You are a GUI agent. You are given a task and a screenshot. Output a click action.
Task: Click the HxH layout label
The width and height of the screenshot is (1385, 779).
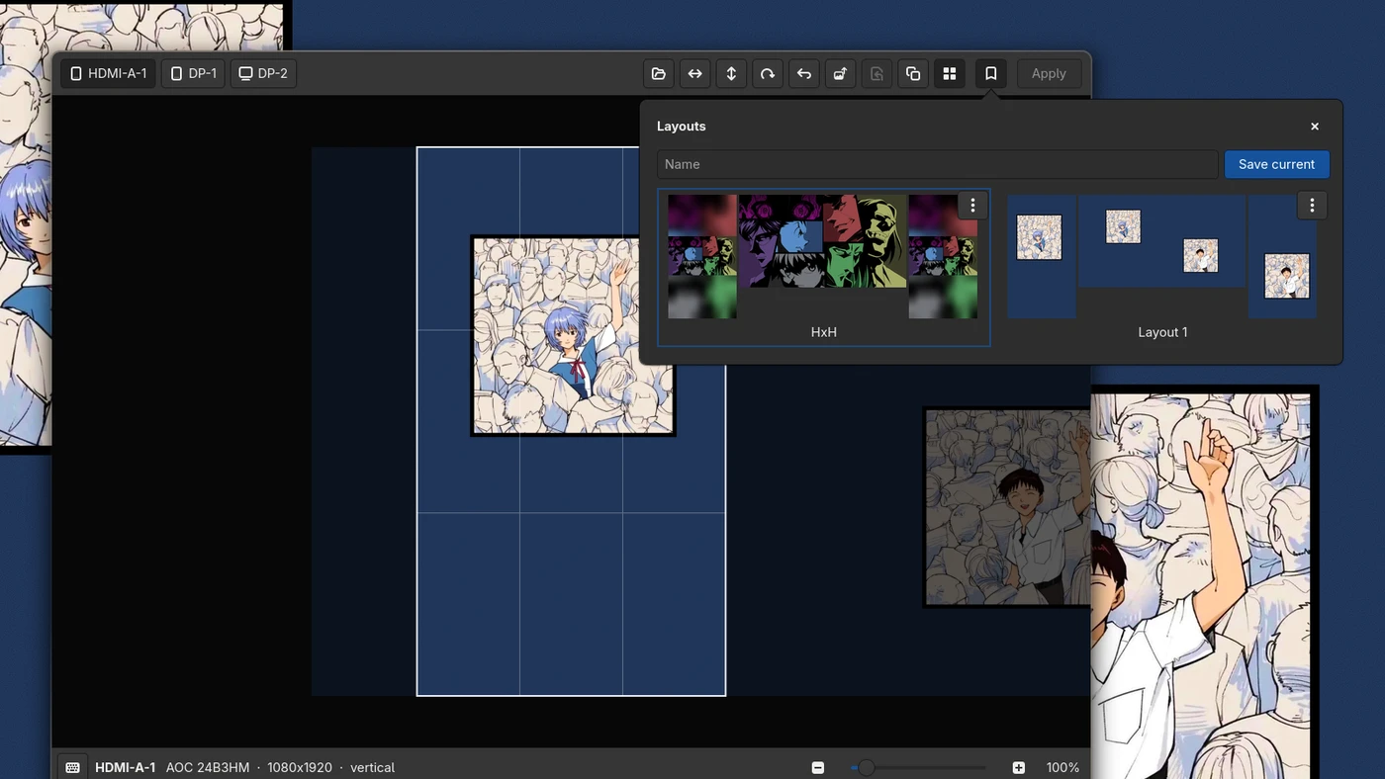tap(823, 332)
